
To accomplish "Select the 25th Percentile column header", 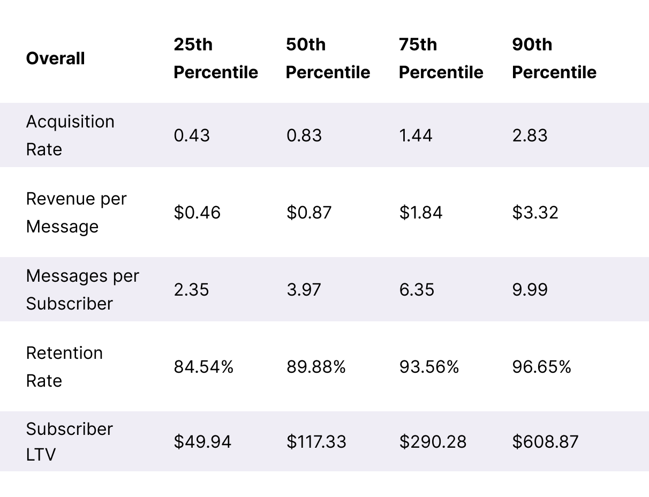I will pos(215,58).
